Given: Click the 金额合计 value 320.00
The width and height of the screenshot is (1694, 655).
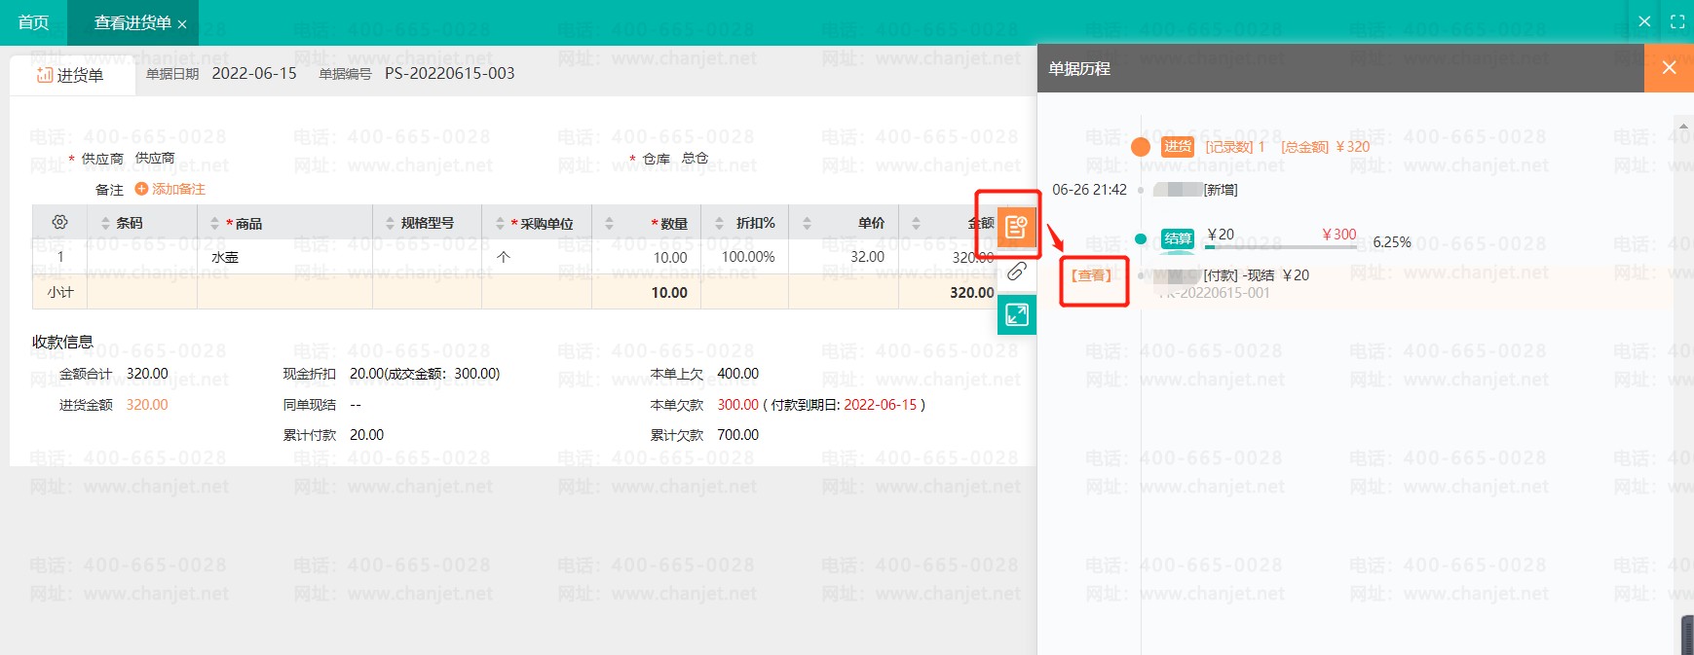Looking at the screenshot, I should pyautogui.click(x=147, y=374).
